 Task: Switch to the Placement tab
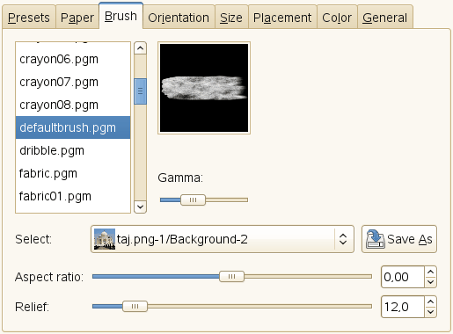pos(282,18)
